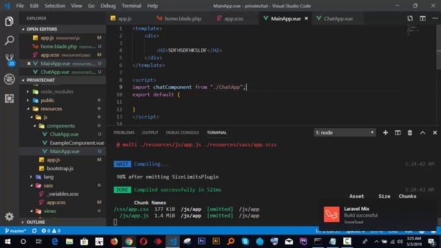This screenshot has height=248, width=441.
Task: Place cursor on line 9 import statement
Action: pyautogui.click(x=189, y=87)
